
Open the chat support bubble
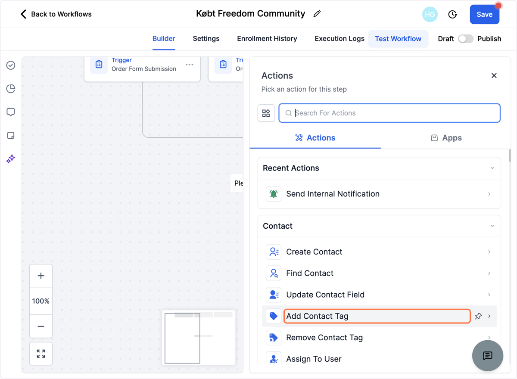coord(488,356)
